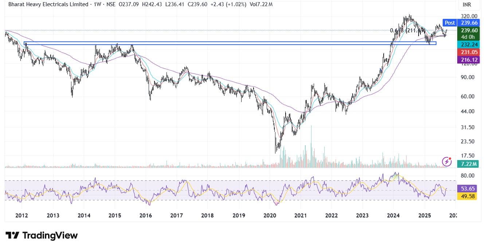The image size is (486, 249).
Task: Click the TradingView logo at bottom left
Action: coord(42,235)
